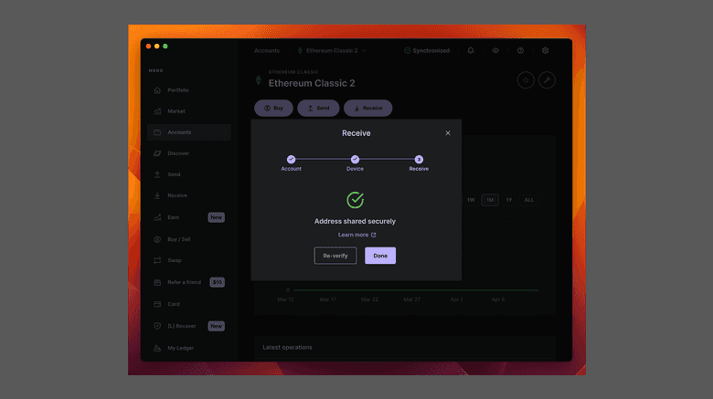
Task: Open the Discover sidebar item
Action: pos(178,153)
